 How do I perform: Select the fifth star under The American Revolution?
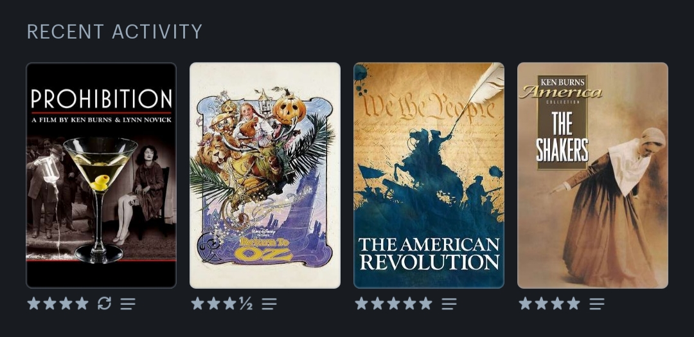click(425, 304)
